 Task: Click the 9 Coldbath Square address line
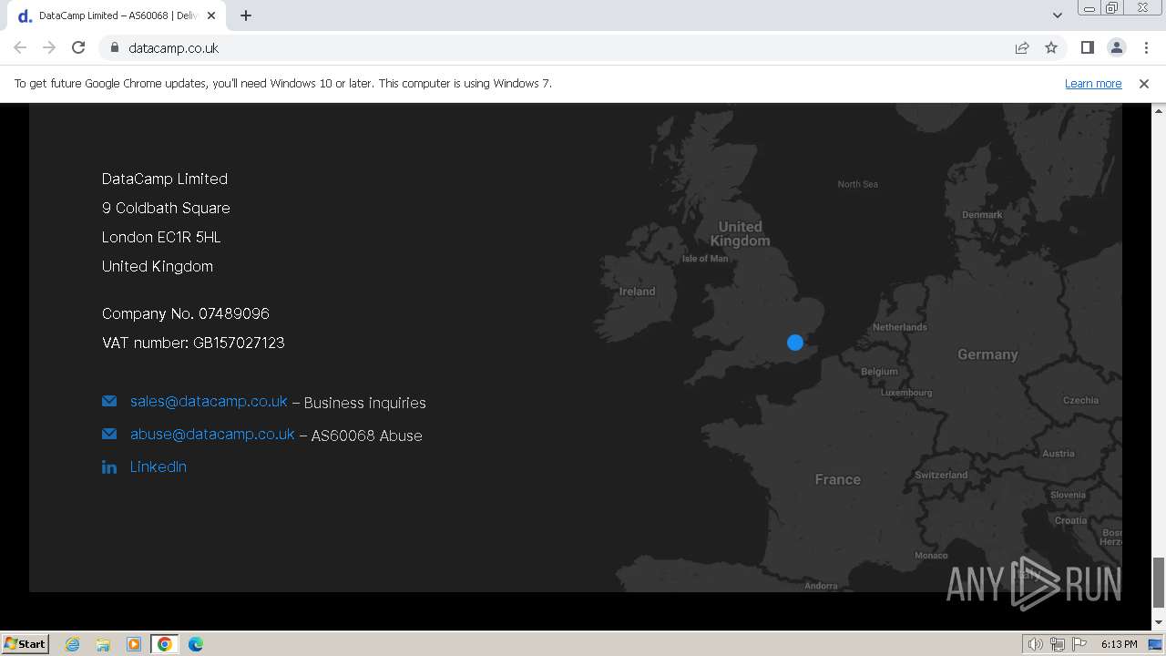click(x=166, y=208)
